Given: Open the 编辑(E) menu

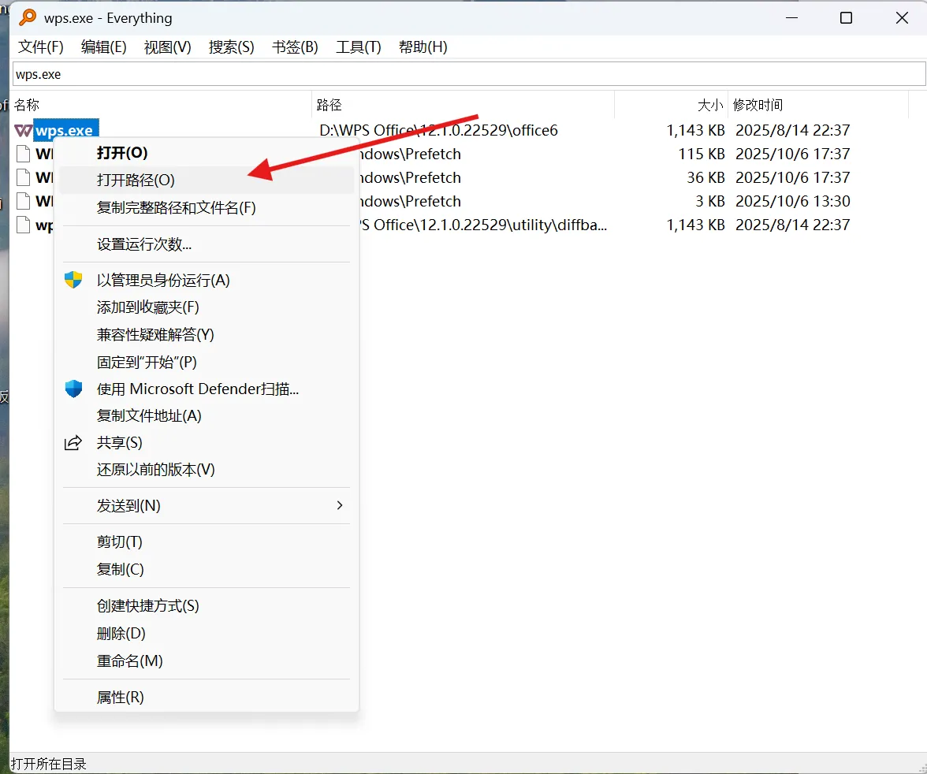Looking at the screenshot, I should click(x=104, y=47).
